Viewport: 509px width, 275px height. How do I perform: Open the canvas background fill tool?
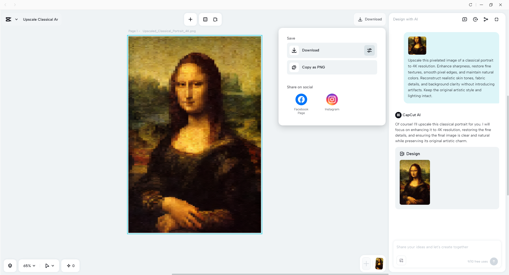coord(205,19)
